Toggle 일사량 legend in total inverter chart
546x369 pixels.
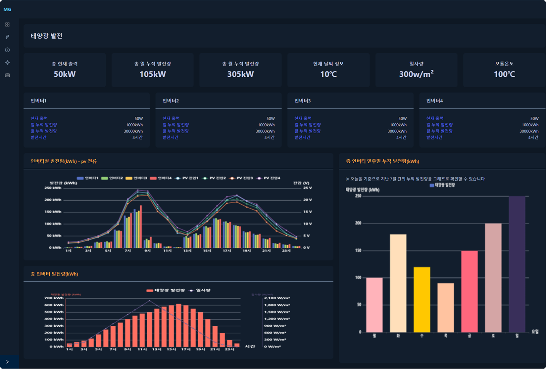pyautogui.click(x=200, y=290)
